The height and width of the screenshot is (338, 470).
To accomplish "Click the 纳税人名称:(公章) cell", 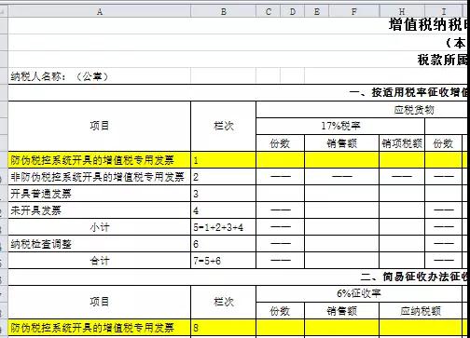I will tap(99, 76).
